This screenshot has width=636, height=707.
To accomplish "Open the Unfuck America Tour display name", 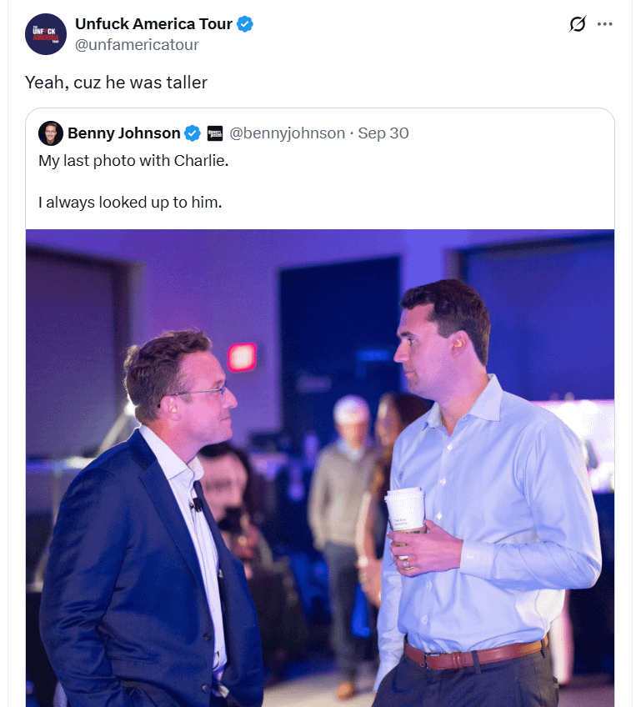I will point(153,24).
